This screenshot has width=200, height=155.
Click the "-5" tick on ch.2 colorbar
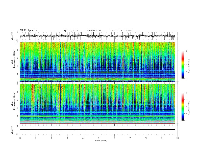(186, 107)
